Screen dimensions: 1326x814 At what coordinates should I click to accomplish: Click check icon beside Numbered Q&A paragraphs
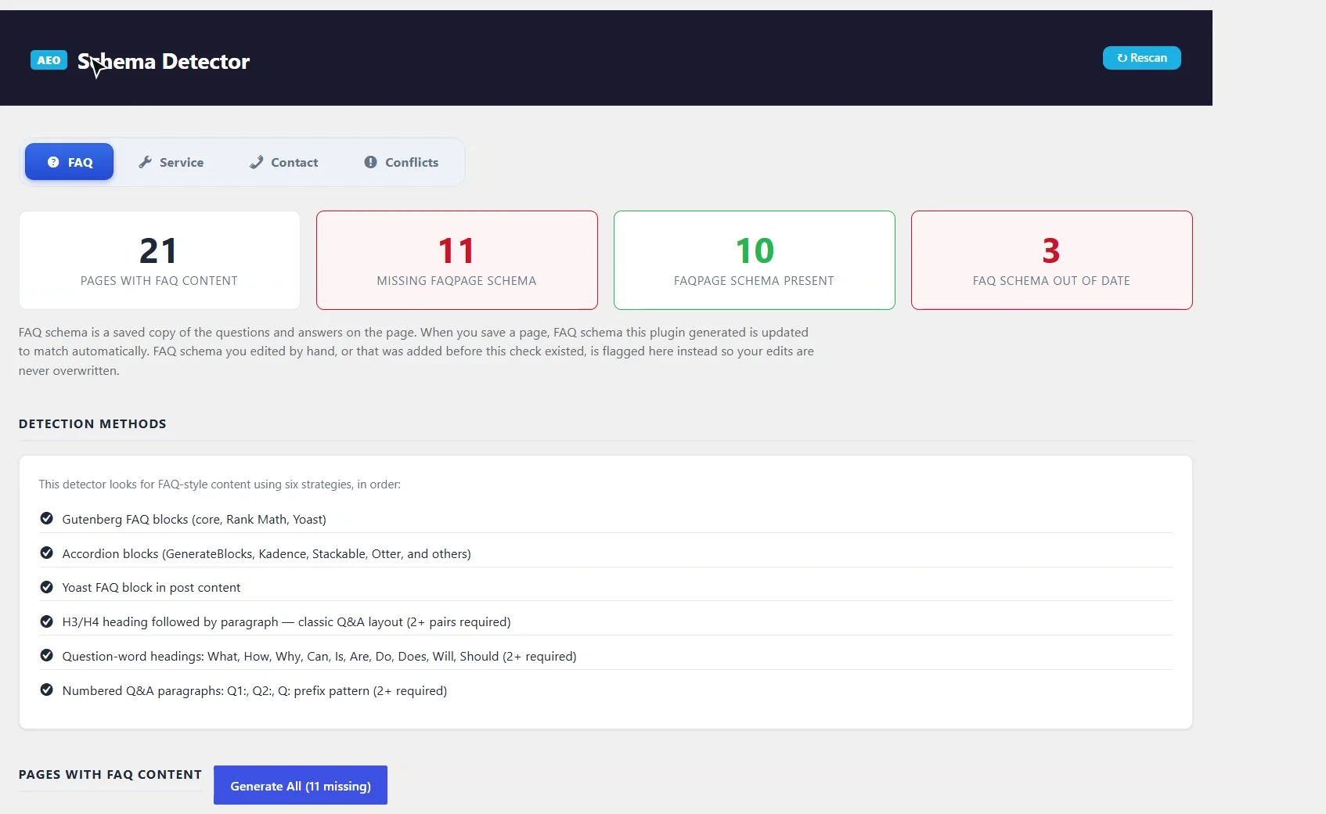click(46, 690)
